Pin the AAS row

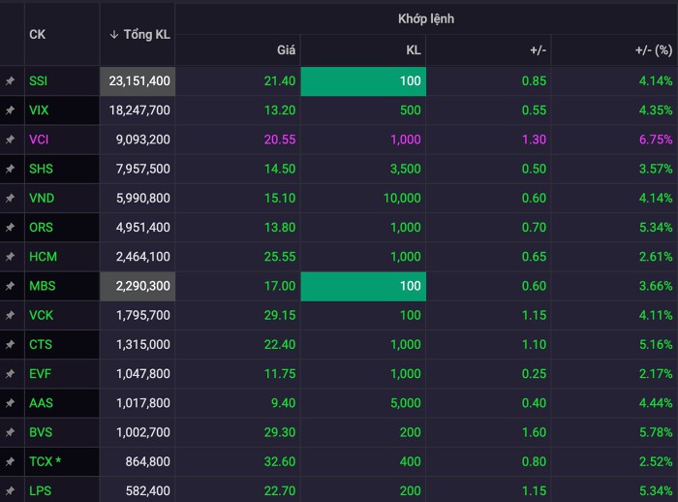[10, 403]
